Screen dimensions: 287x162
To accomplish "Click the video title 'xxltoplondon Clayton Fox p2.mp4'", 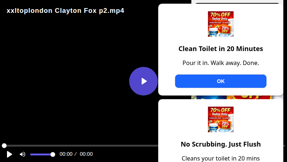I will click(x=65, y=11).
